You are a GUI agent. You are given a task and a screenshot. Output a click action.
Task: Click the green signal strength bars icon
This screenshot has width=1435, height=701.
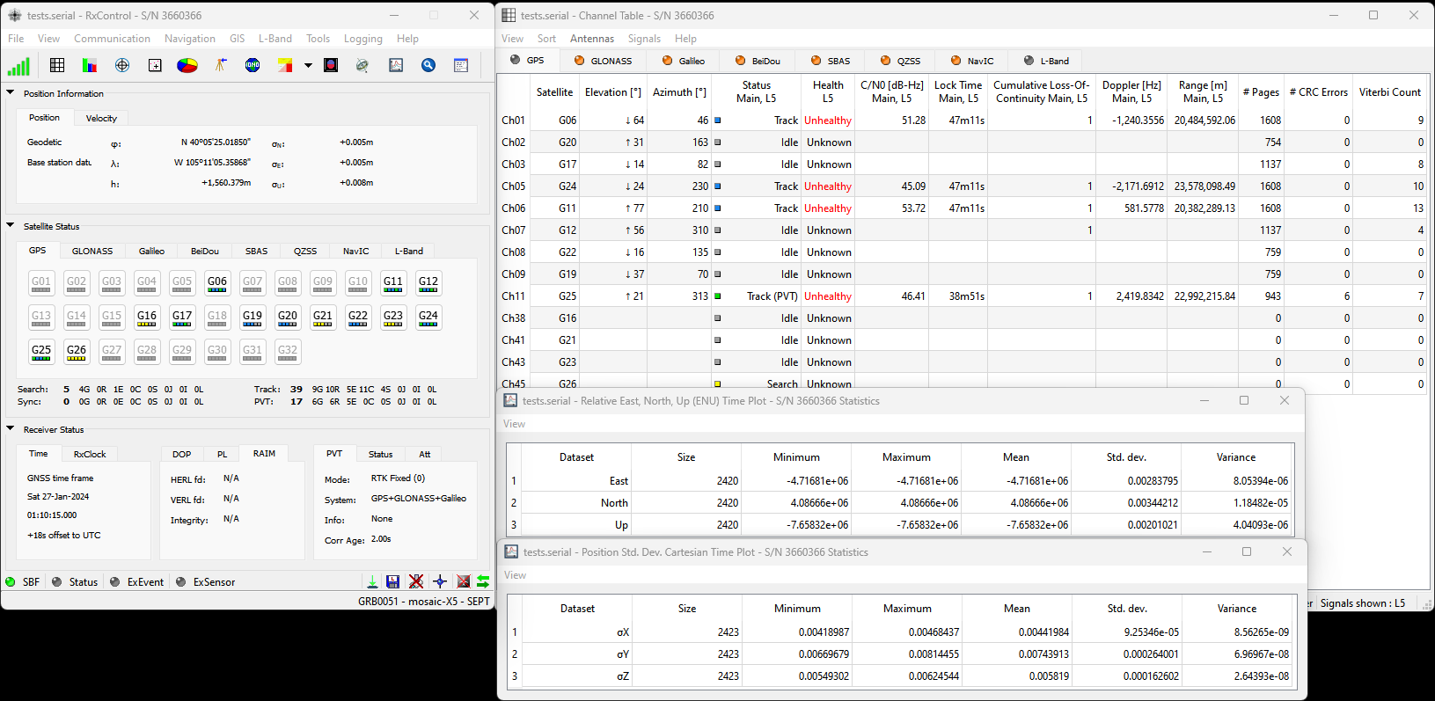18,66
